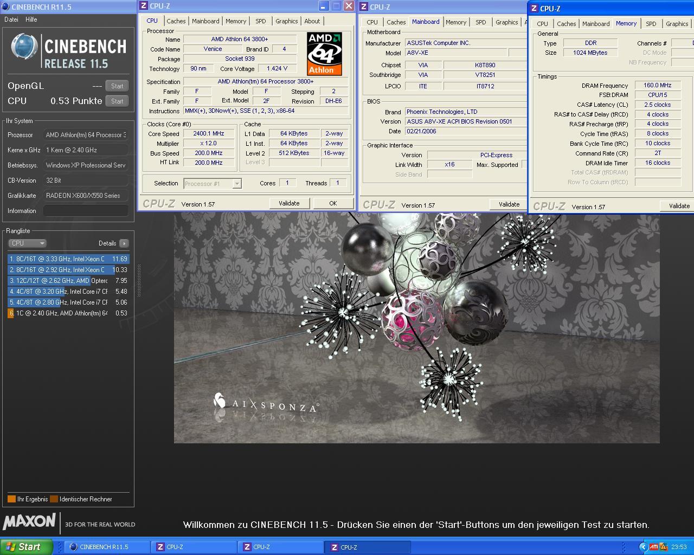Click the first CPU-Z window title icon
The image size is (694, 555).
click(144, 6)
